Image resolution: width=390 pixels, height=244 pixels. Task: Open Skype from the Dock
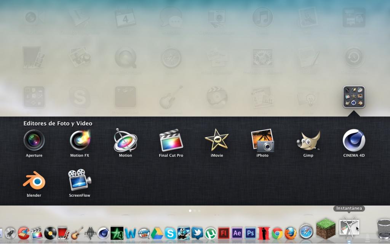(170, 233)
